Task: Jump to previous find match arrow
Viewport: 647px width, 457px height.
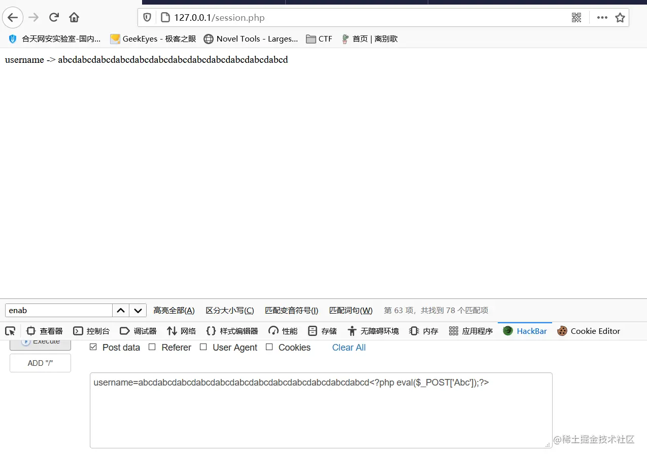Action: pos(121,310)
